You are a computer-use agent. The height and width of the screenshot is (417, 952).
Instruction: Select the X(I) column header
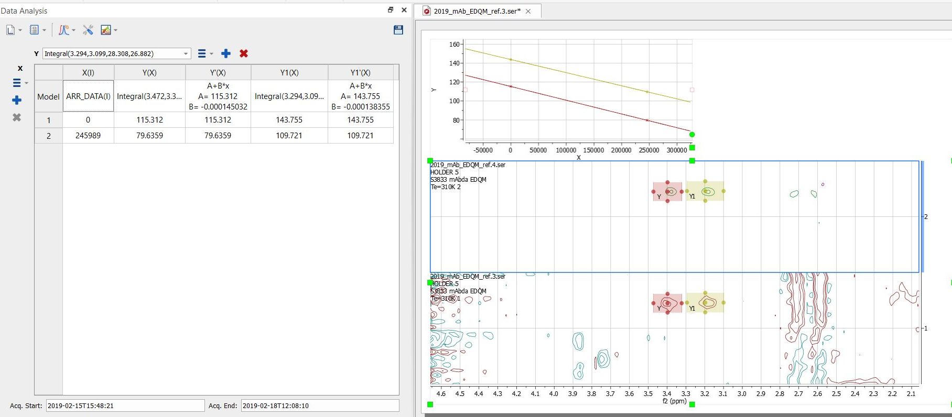point(88,73)
